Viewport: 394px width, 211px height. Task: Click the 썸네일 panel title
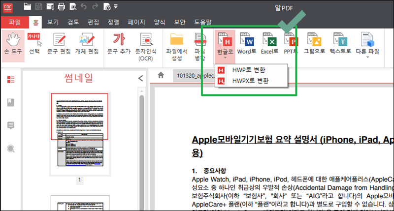click(x=79, y=78)
